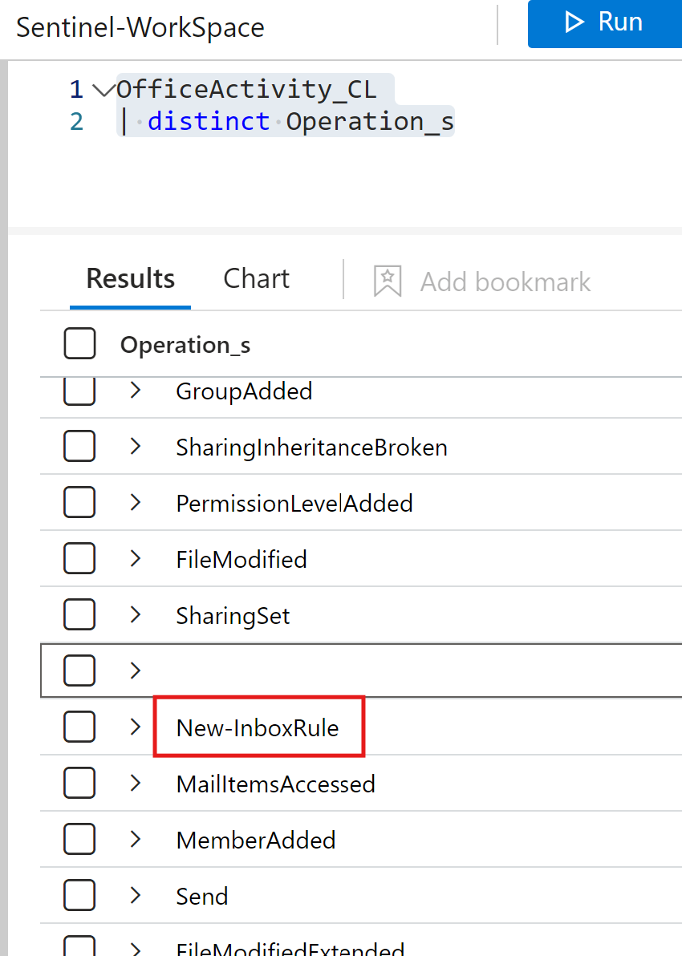Expand the New-InboxRule row details

coord(136,727)
